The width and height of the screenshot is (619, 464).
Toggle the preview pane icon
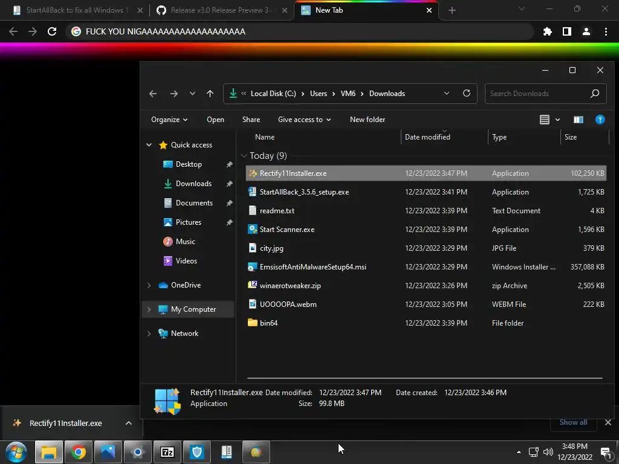pyautogui.click(x=578, y=120)
